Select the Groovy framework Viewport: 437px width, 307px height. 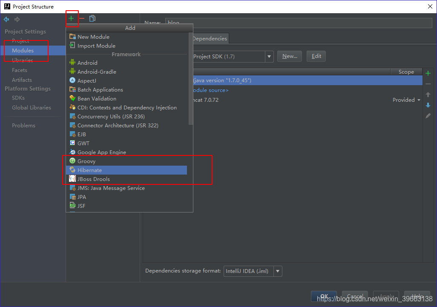tap(127, 161)
